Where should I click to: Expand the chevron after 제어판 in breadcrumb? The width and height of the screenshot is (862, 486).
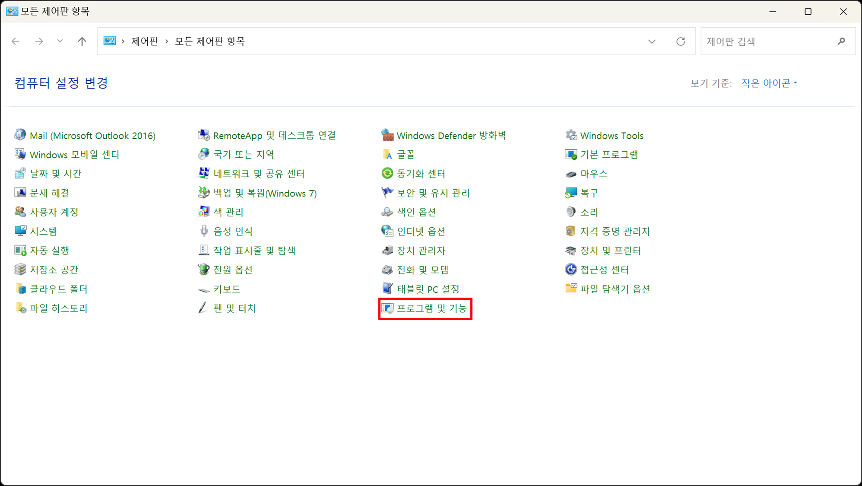tap(167, 41)
